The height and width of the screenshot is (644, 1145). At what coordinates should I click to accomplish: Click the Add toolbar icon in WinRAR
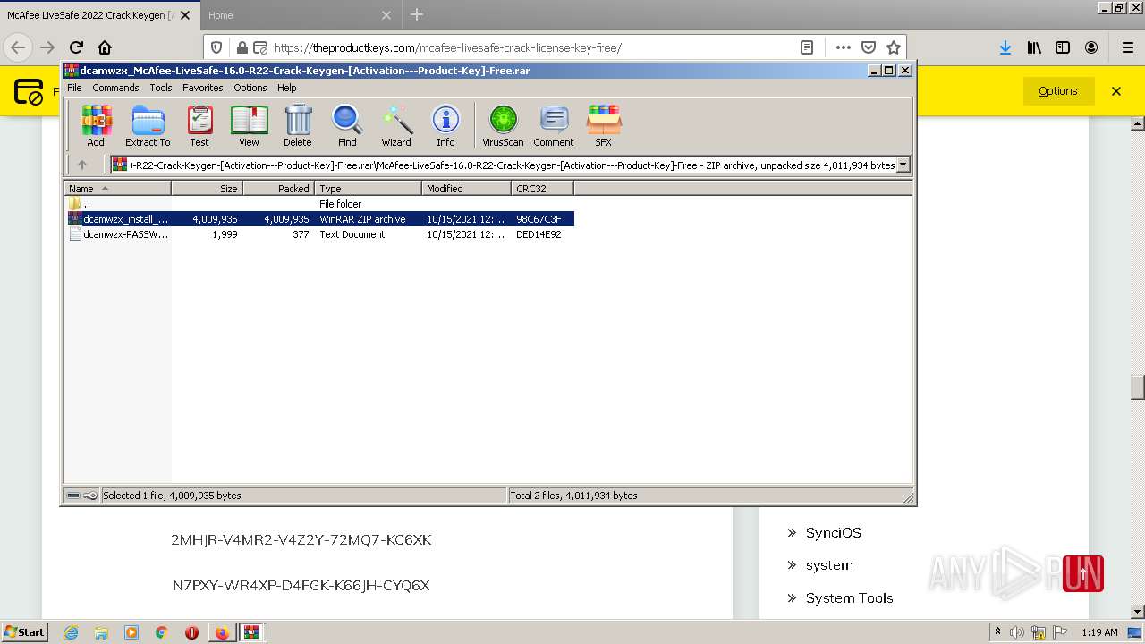(96, 125)
